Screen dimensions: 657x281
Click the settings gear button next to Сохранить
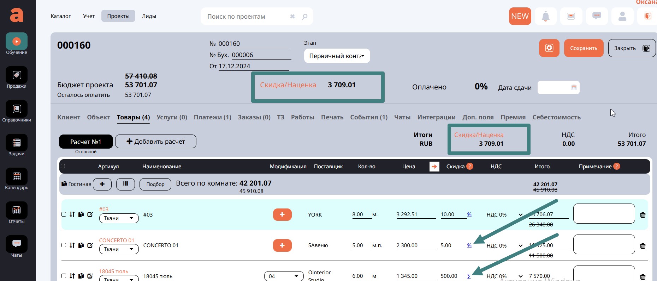tap(549, 48)
